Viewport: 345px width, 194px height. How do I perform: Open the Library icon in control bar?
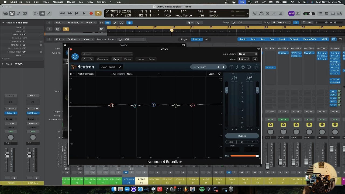pyautogui.click(x=5, y=13)
